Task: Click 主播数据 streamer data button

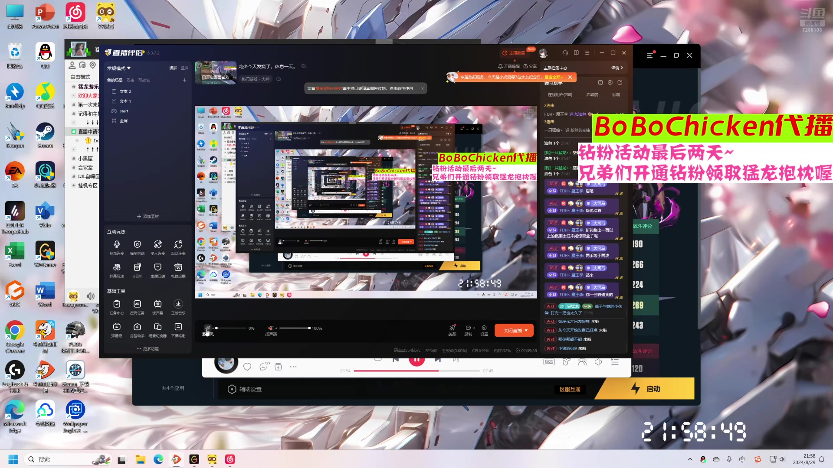Action: [514, 53]
